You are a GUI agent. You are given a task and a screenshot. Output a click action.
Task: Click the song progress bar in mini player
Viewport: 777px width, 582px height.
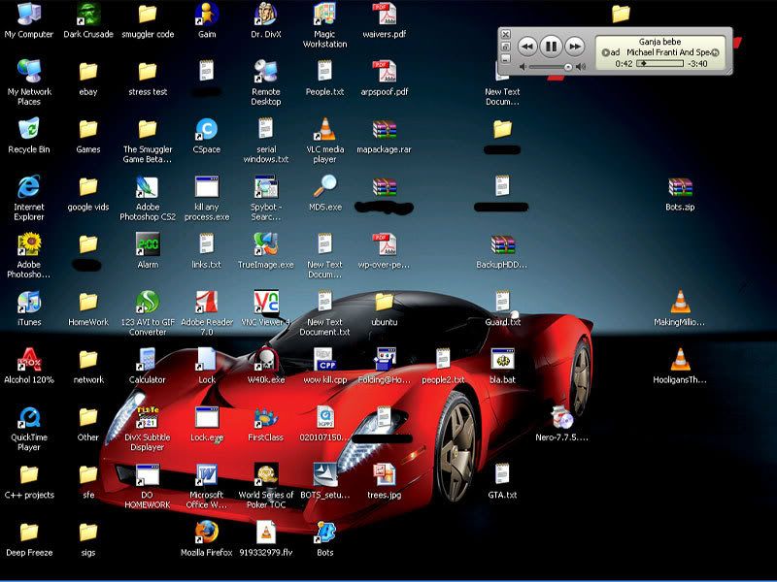tap(659, 63)
